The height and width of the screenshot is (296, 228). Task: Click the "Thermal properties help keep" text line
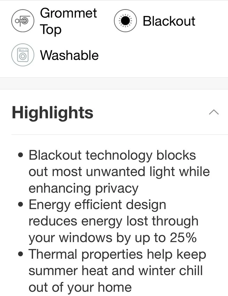(x=117, y=254)
